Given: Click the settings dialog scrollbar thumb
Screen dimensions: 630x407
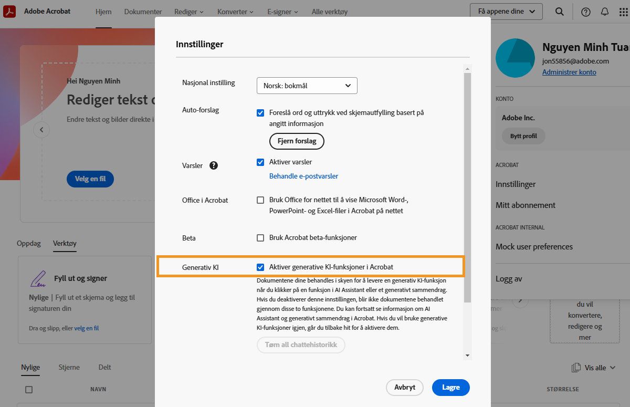Looking at the screenshot, I should [x=467, y=187].
